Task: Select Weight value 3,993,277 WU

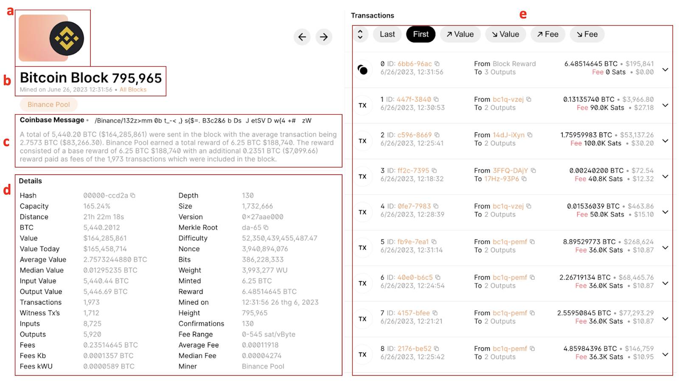Action: [x=265, y=270]
